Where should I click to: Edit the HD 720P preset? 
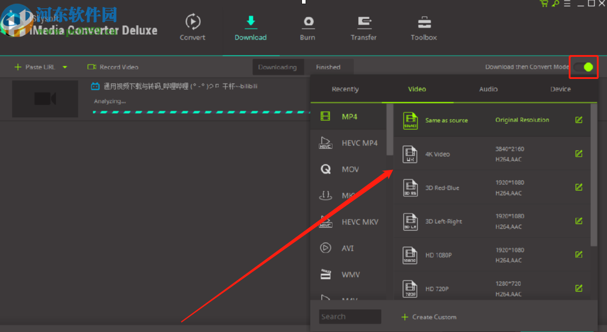click(579, 288)
